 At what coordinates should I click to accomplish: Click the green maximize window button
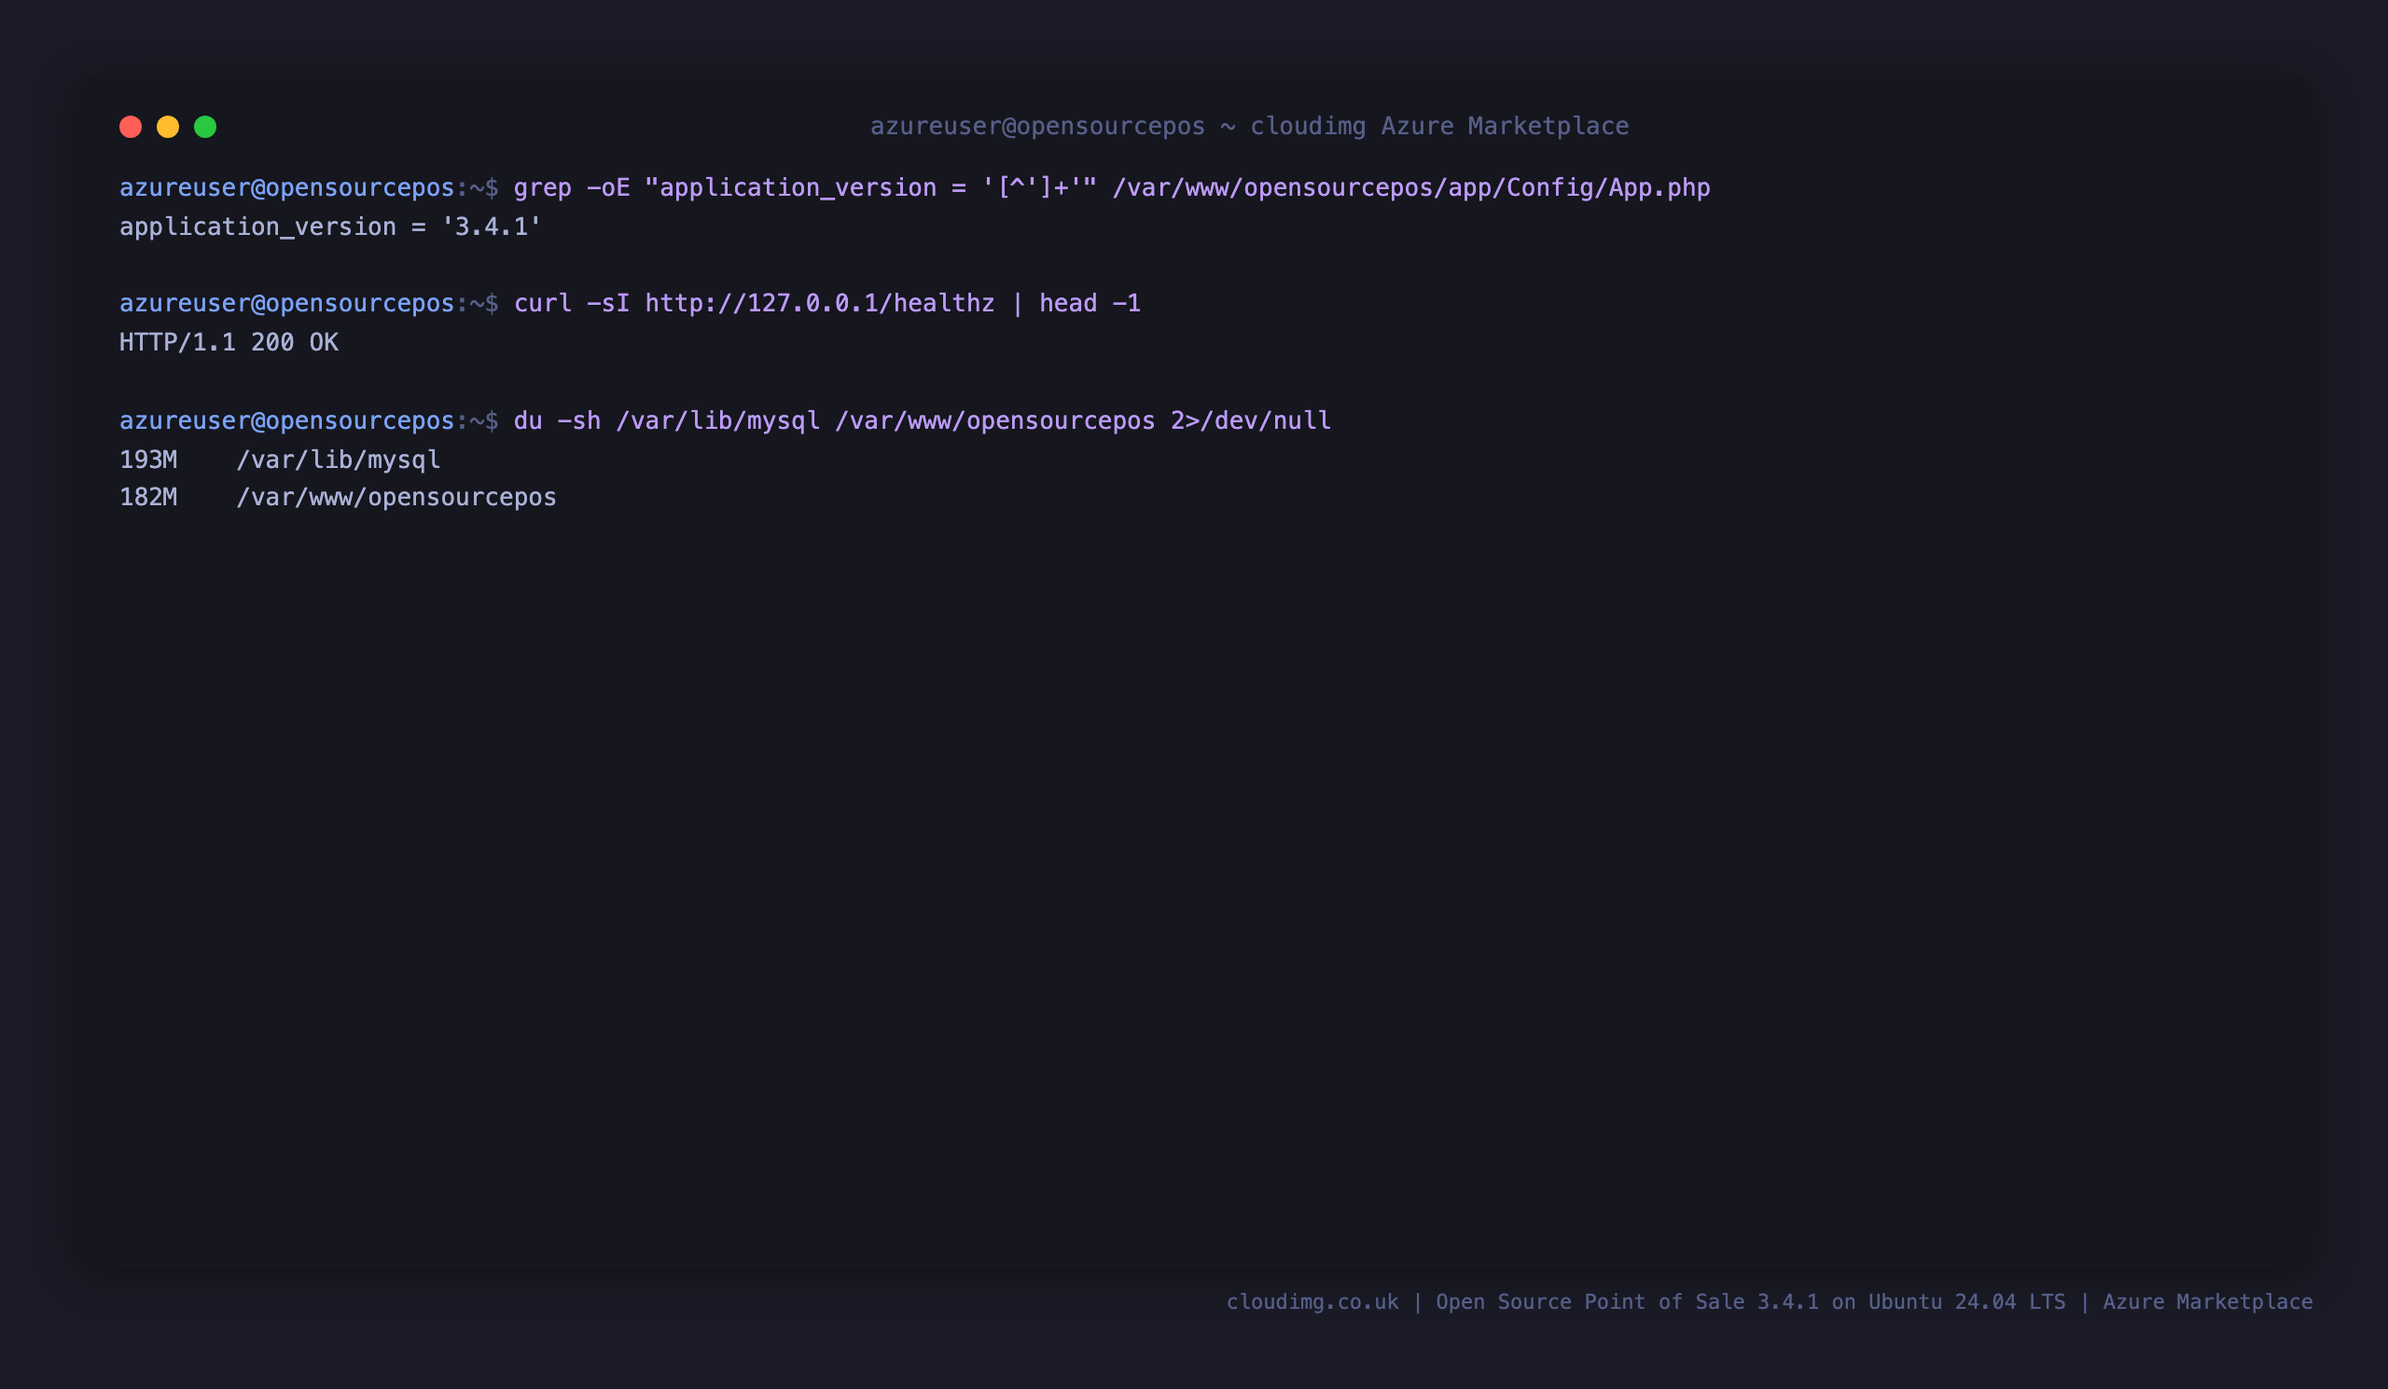205,127
